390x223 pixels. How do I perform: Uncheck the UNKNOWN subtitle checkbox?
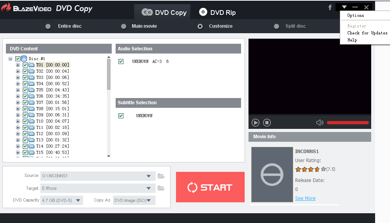point(121,116)
